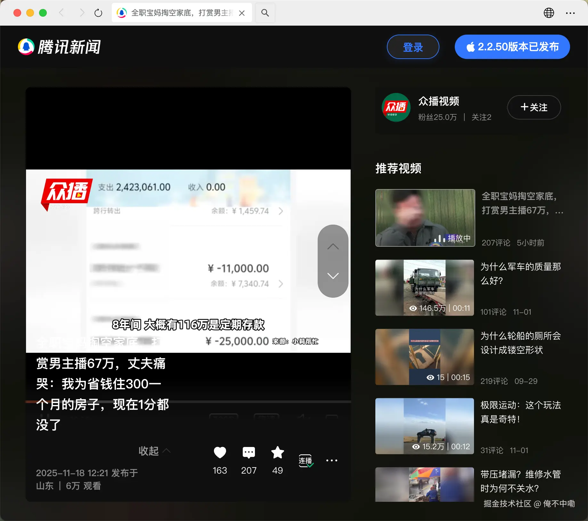The image size is (588, 521).
Task: Like the video using the heart icon
Action: (219, 453)
